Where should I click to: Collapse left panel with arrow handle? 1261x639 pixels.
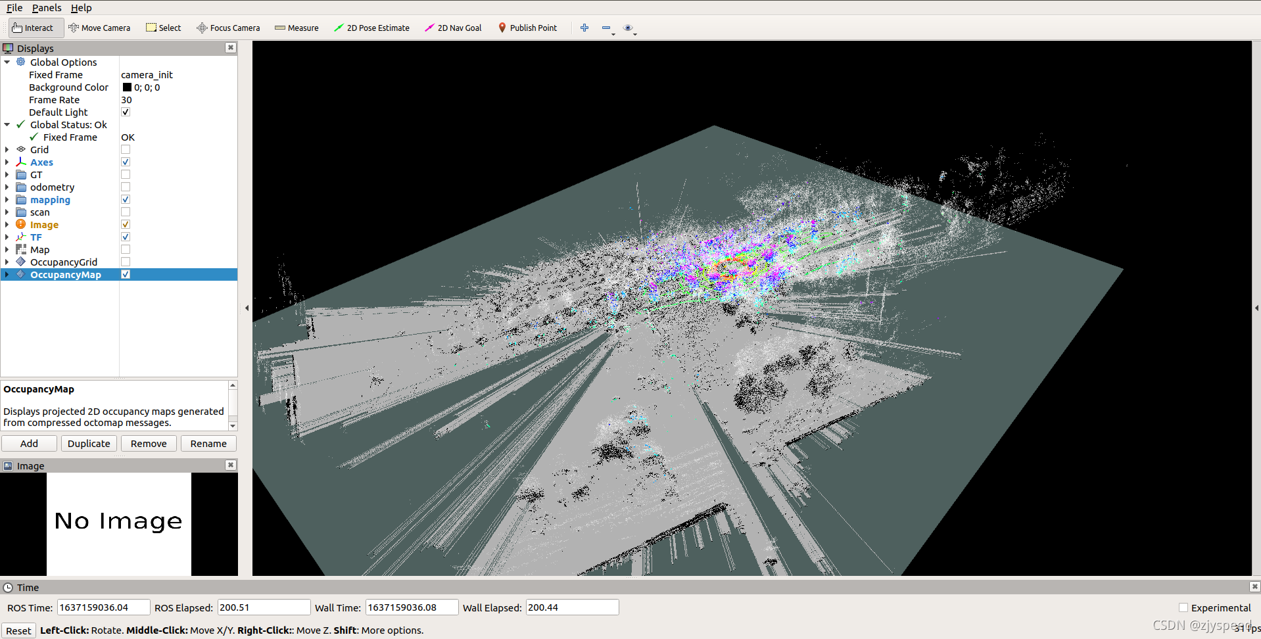coord(247,308)
